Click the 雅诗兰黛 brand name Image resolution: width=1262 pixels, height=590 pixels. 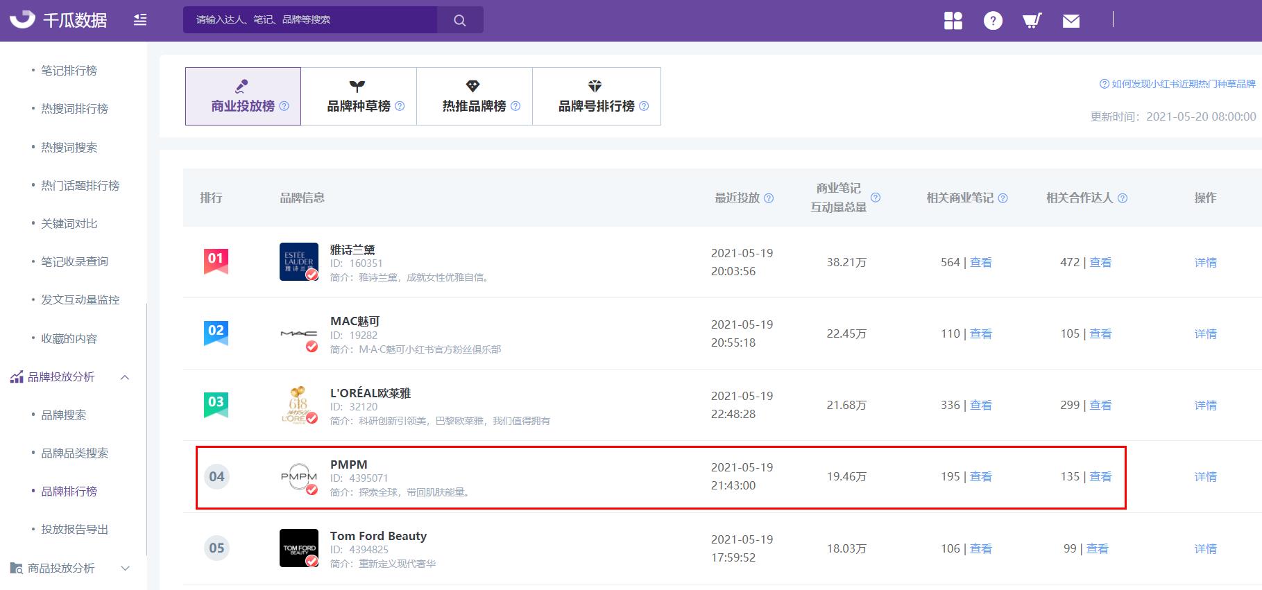click(x=352, y=250)
